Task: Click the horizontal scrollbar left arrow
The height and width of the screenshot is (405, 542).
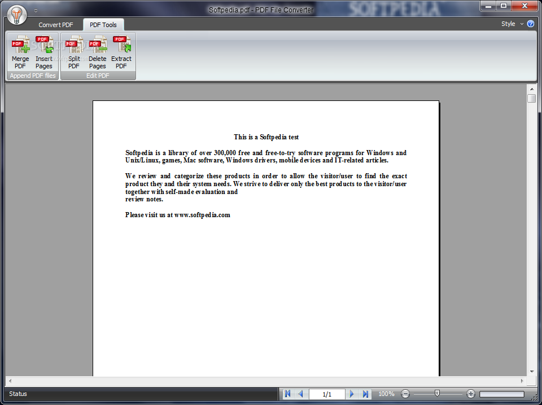Action: coord(10,381)
